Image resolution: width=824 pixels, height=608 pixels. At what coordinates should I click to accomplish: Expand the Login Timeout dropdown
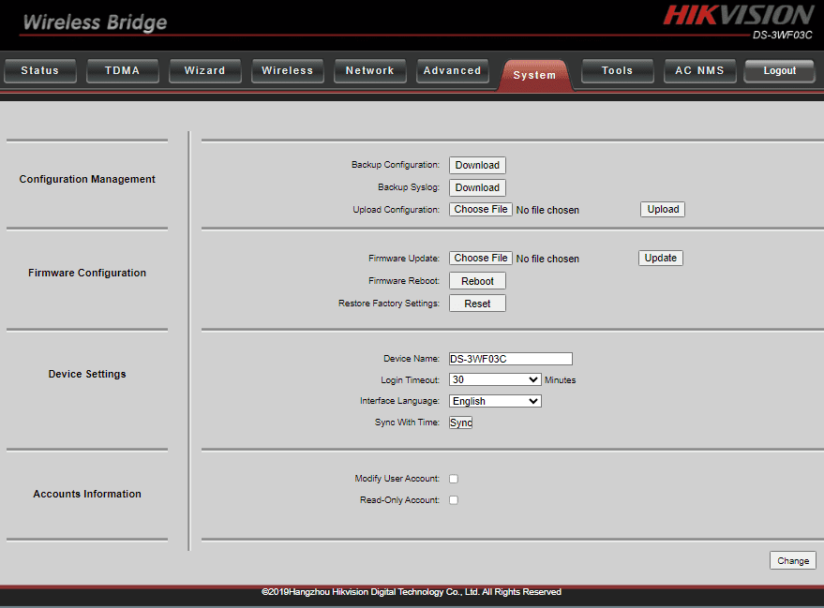[495, 380]
